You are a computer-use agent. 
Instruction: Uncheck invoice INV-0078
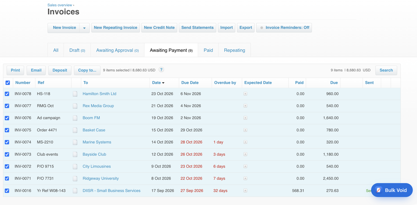click(7, 94)
